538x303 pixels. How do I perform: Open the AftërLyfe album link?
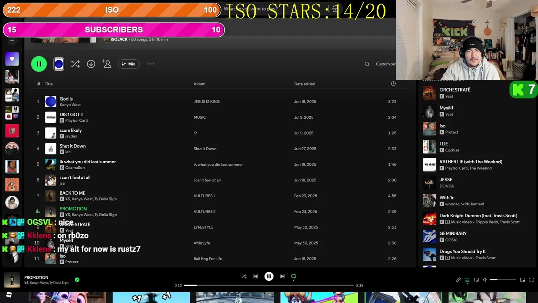(x=202, y=243)
